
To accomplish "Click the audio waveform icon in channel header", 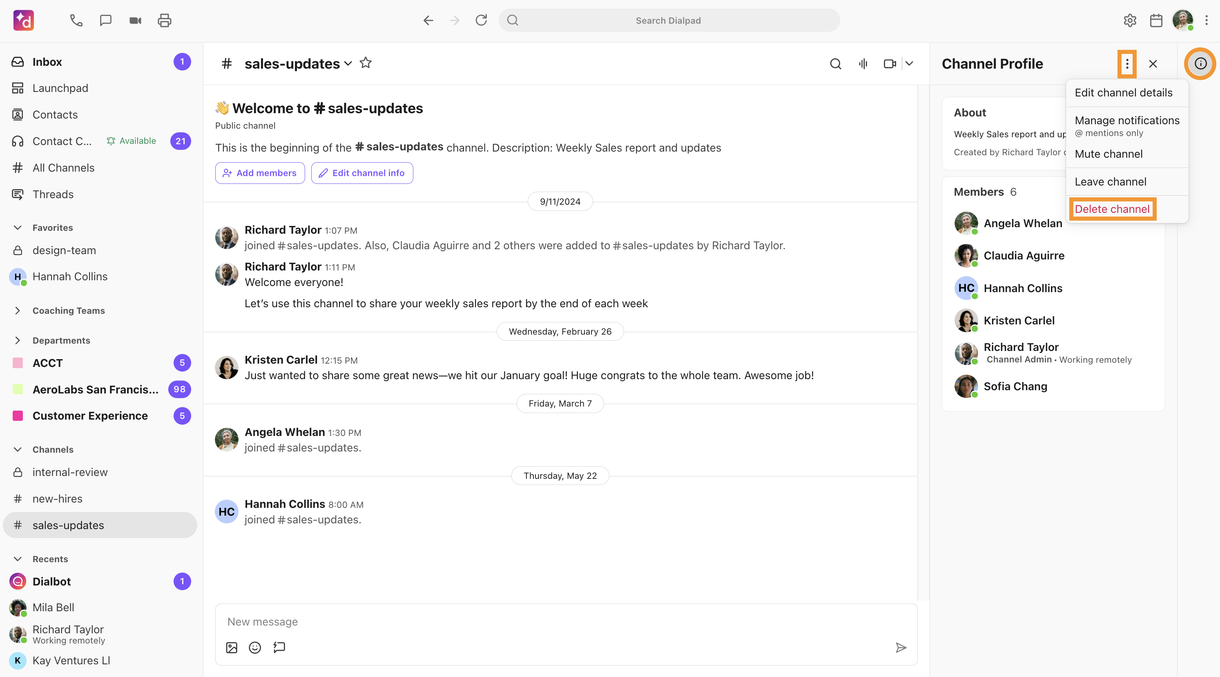I will (x=863, y=63).
